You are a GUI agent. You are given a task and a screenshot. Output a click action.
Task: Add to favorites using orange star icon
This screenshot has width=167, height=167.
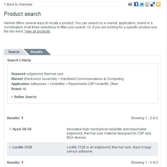pyautogui.click(x=158, y=4)
